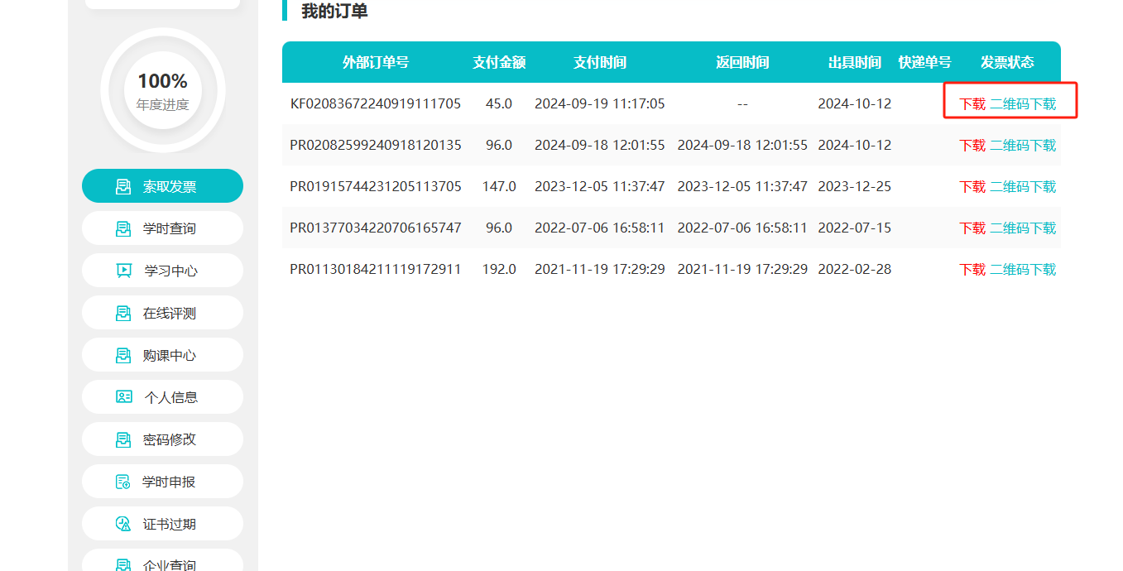Select order number PR01915744231205113705

tap(376, 187)
